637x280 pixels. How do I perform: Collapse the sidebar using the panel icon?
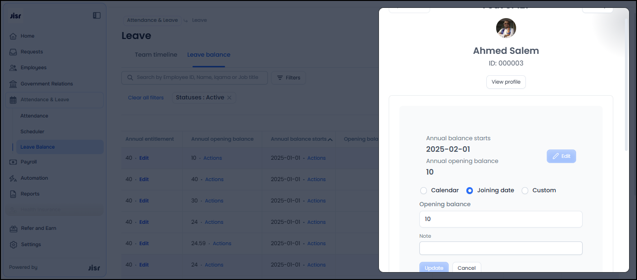[x=97, y=15]
